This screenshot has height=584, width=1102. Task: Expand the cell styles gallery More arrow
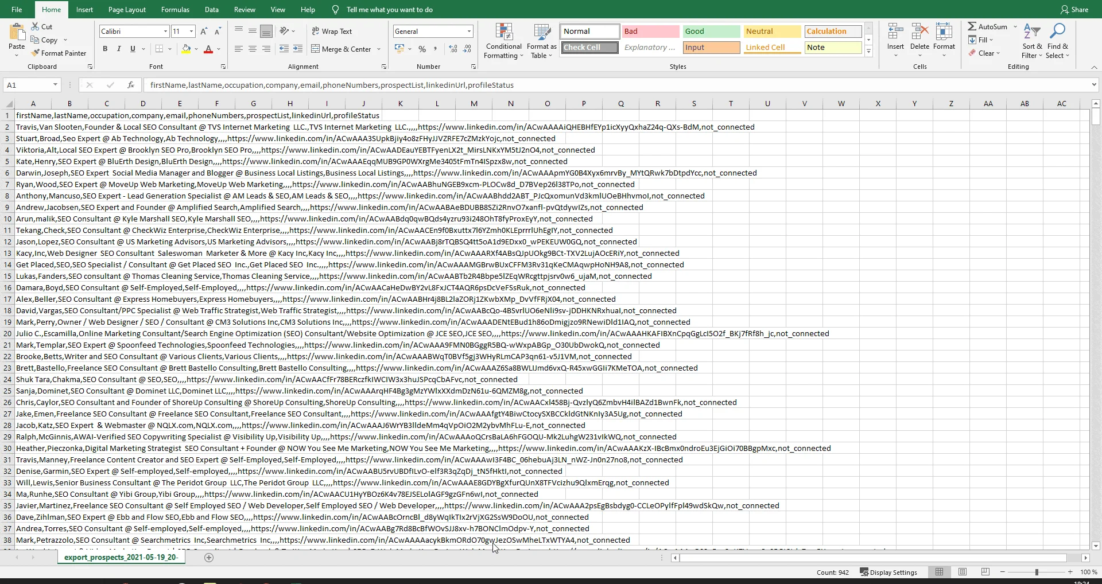click(x=868, y=52)
